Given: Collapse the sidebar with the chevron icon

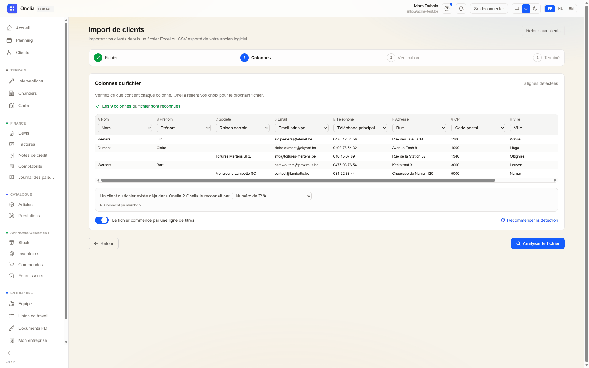Looking at the screenshot, I should pos(9,353).
